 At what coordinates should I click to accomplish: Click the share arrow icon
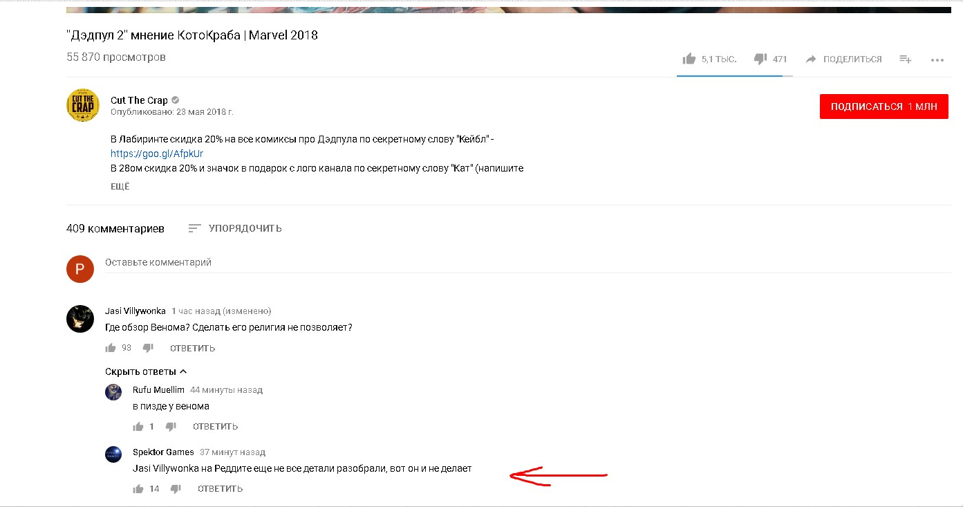(811, 59)
